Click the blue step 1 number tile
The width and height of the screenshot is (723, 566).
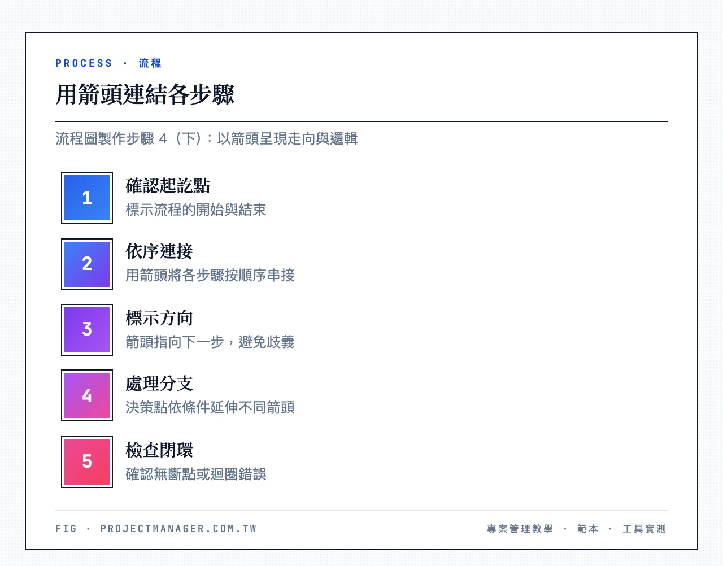click(87, 198)
